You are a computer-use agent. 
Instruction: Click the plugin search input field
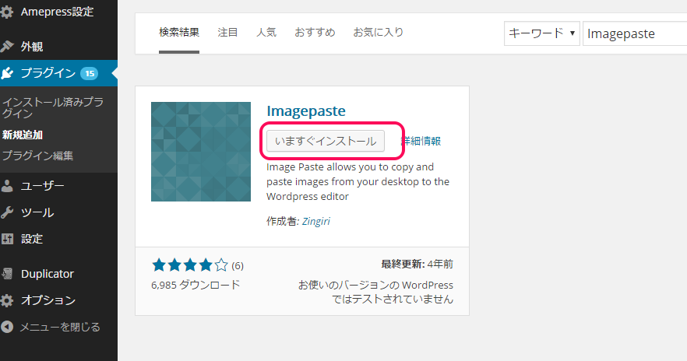coord(632,33)
